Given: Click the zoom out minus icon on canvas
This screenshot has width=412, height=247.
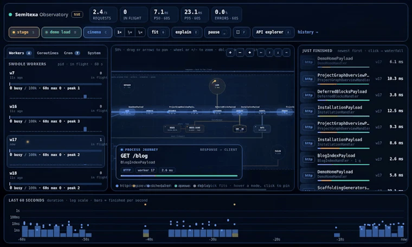Looking at the screenshot, I should [x=240, y=53].
